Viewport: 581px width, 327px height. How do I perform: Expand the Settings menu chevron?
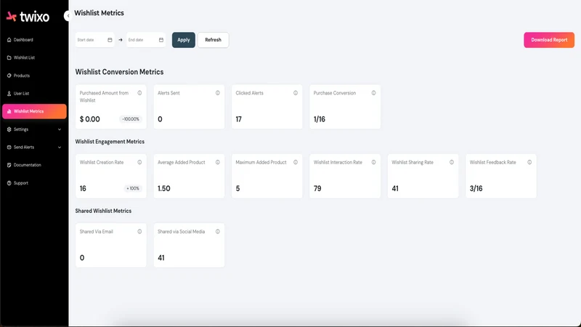[x=60, y=129]
